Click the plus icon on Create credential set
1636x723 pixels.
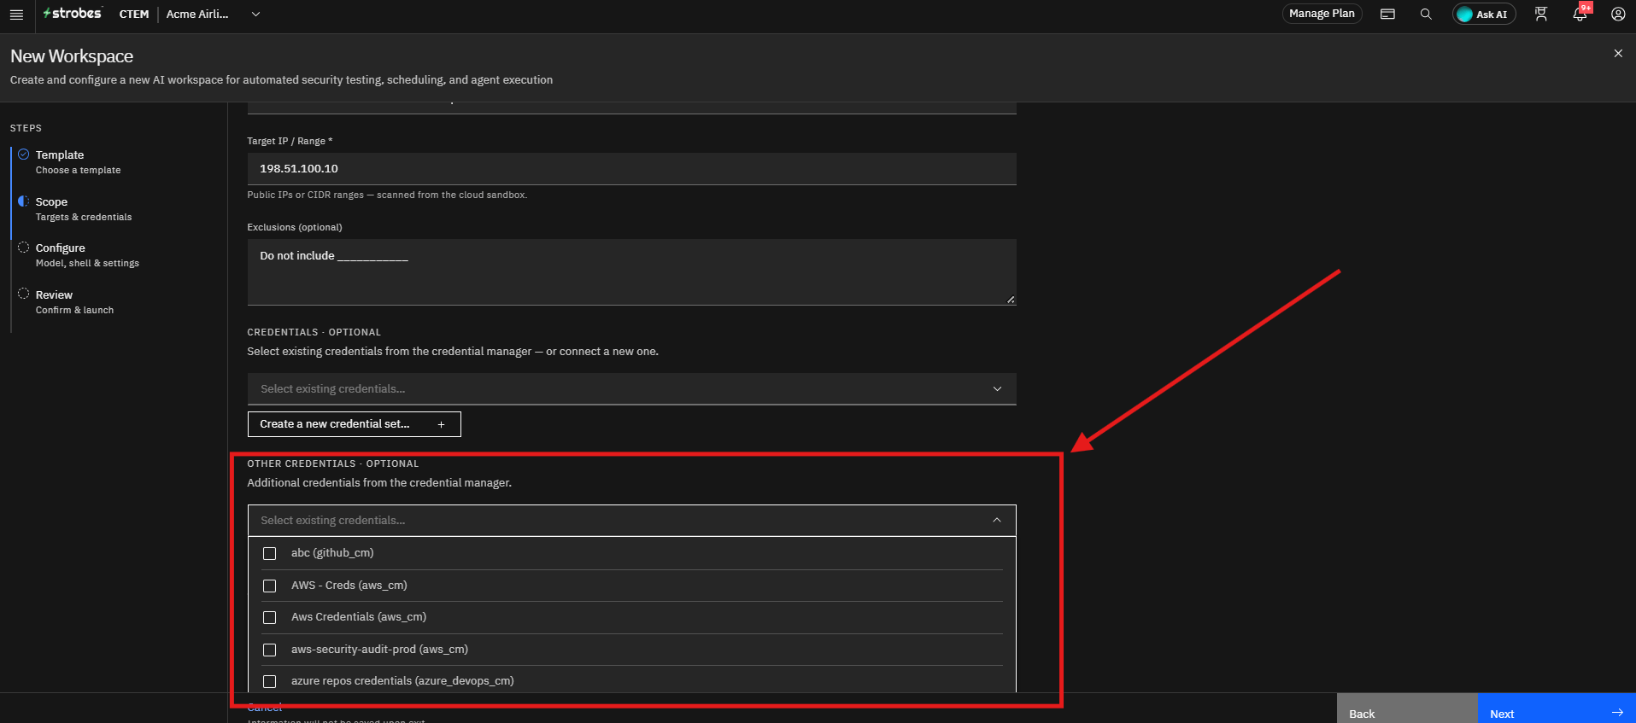pyautogui.click(x=441, y=424)
